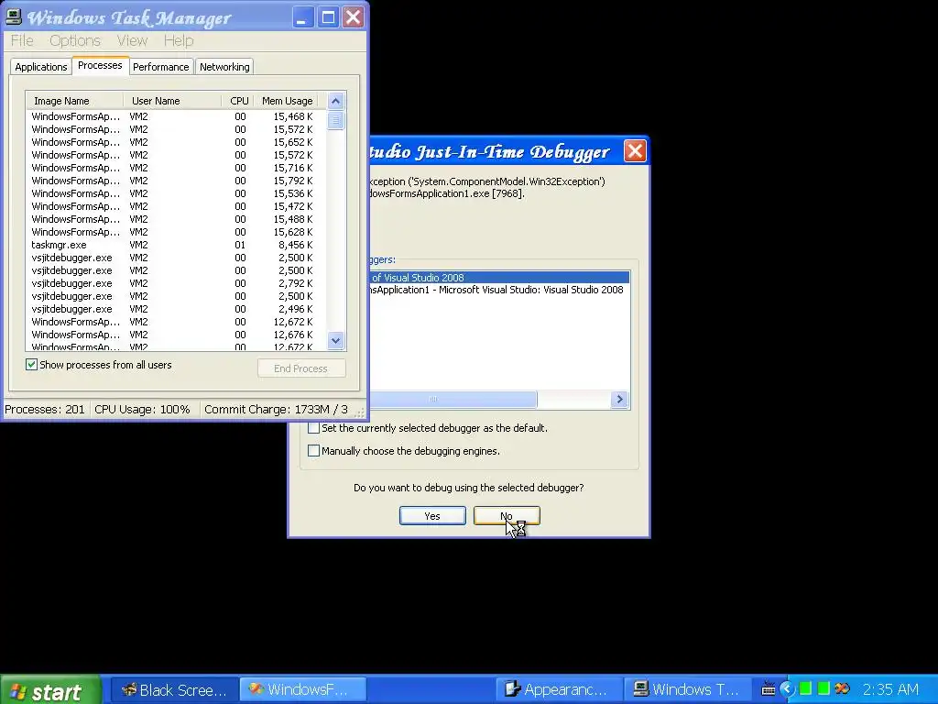The height and width of the screenshot is (704, 938).
Task: Select the Processes tab
Action: point(100,65)
